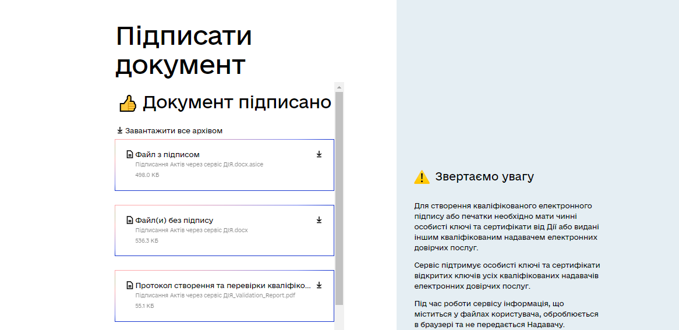Click download icon before "Завантажити все архівом"

[120, 130]
